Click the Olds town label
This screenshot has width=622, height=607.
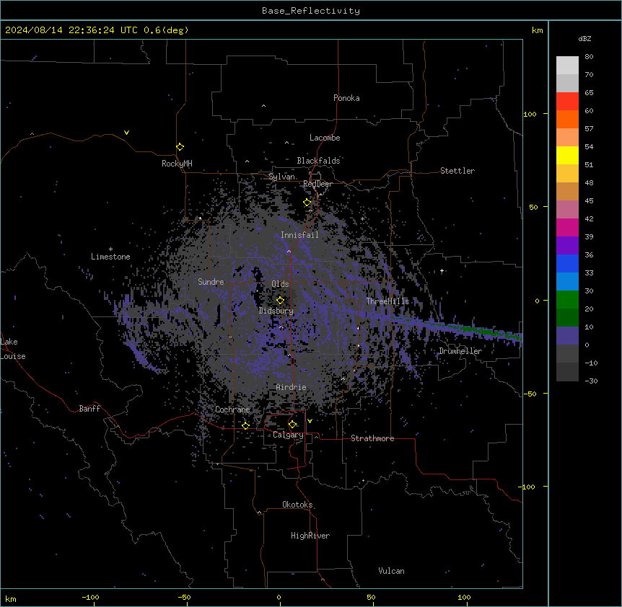(x=280, y=284)
